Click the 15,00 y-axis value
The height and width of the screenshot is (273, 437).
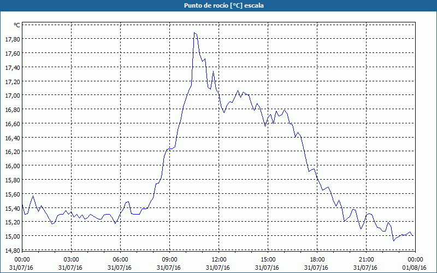[13, 236]
